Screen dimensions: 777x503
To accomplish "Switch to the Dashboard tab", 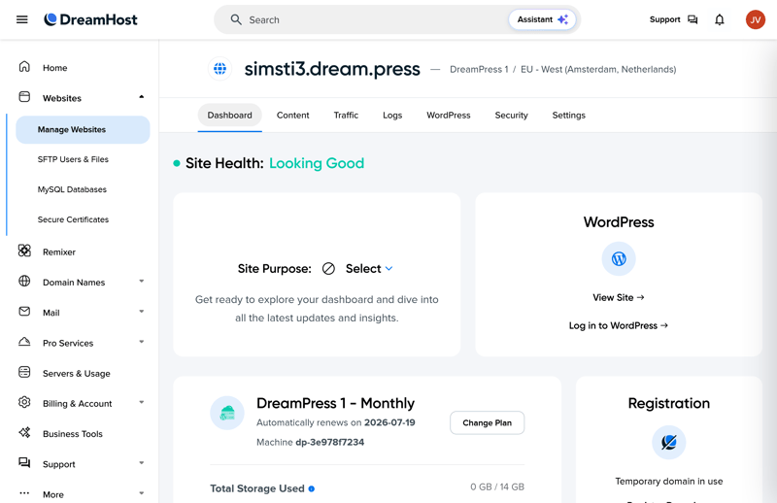I will point(229,115).
